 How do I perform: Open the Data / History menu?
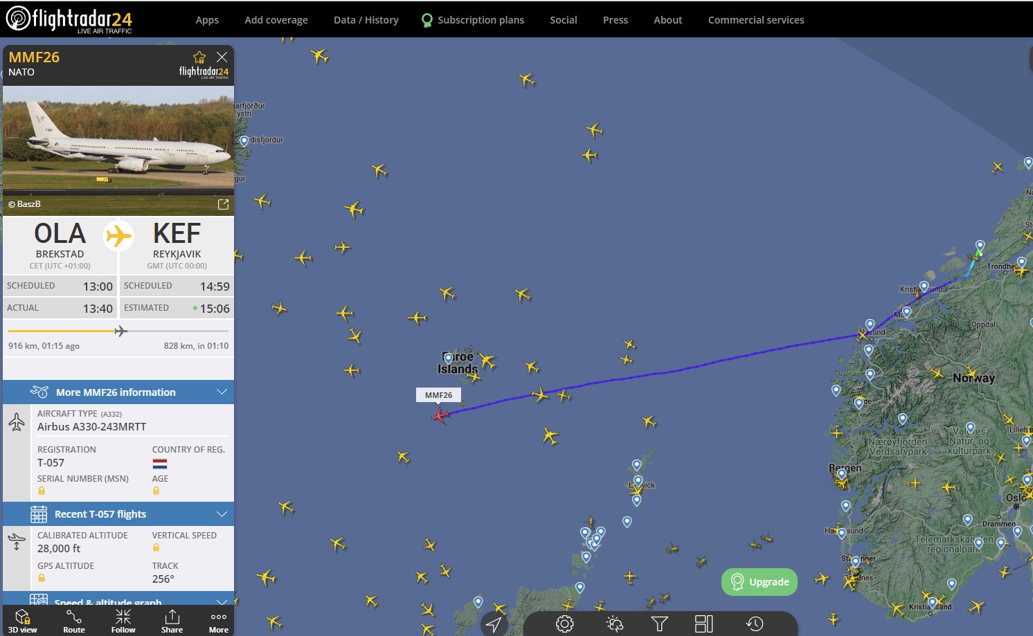click(x=366, y=20)
